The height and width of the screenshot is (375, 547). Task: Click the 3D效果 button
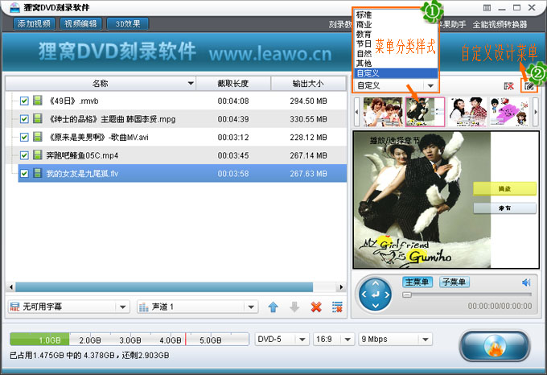[128, 23]
